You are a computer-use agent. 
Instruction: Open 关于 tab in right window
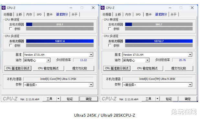pyautogui.click(x=173, y=14)
